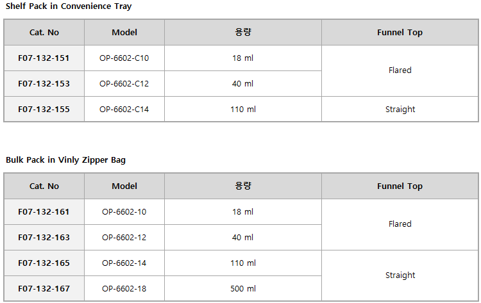481x303 pixels.
Task: Click the 110 ml cell in first table
Action: click(x=243, y=110)
